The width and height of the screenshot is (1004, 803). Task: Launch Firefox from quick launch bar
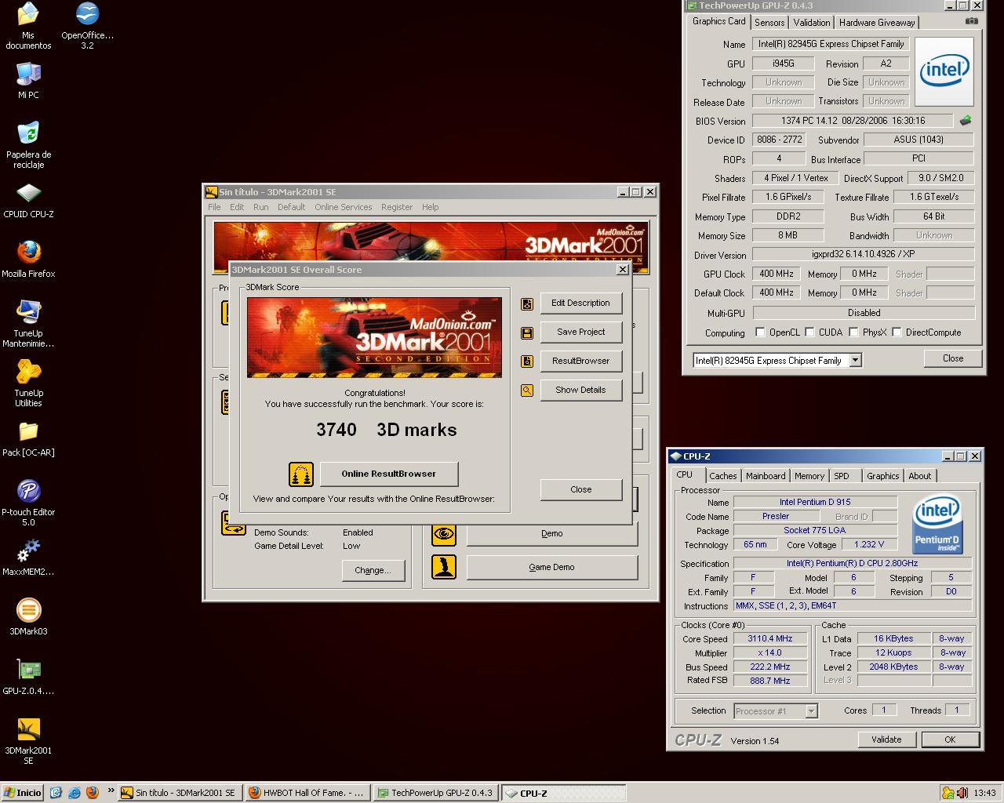point(93,793)
